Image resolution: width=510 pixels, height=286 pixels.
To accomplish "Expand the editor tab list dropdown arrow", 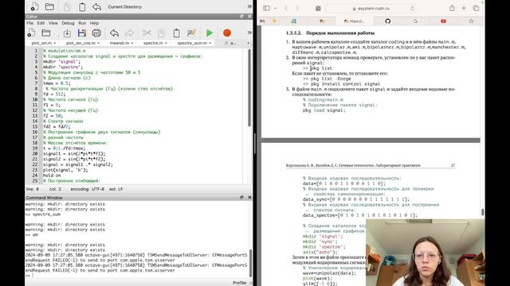I will tap(248, 43).
